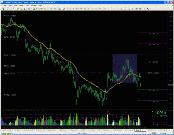Switch chart to M30 timeframe
The image size is (174, 135).
(x=81, y=9)
